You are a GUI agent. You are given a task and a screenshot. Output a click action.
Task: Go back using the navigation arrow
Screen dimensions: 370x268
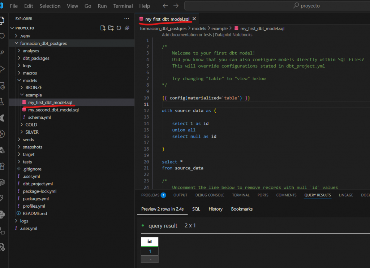click(165, 6)
